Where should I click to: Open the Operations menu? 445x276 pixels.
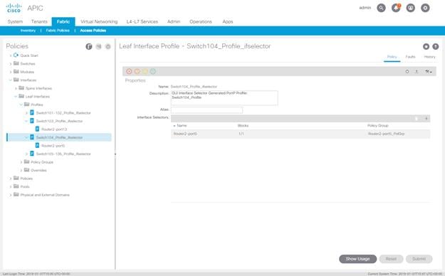(x=201, y=21)
